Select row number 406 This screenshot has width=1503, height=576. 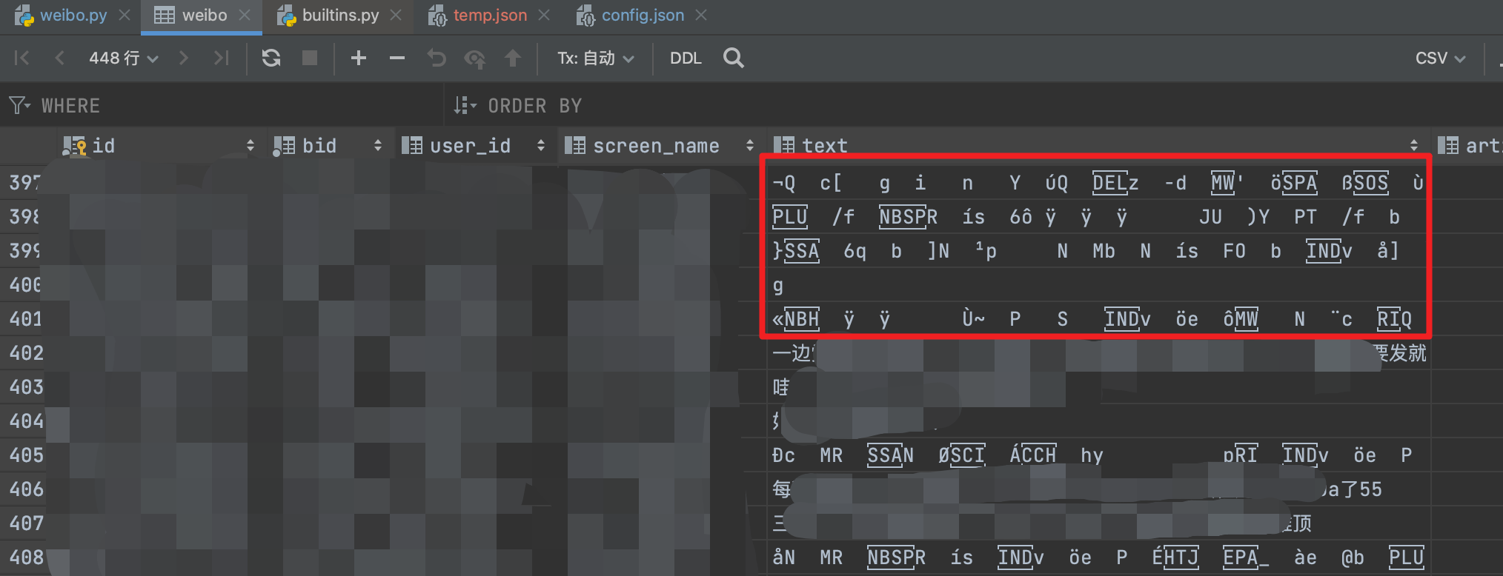click(27, 489)
